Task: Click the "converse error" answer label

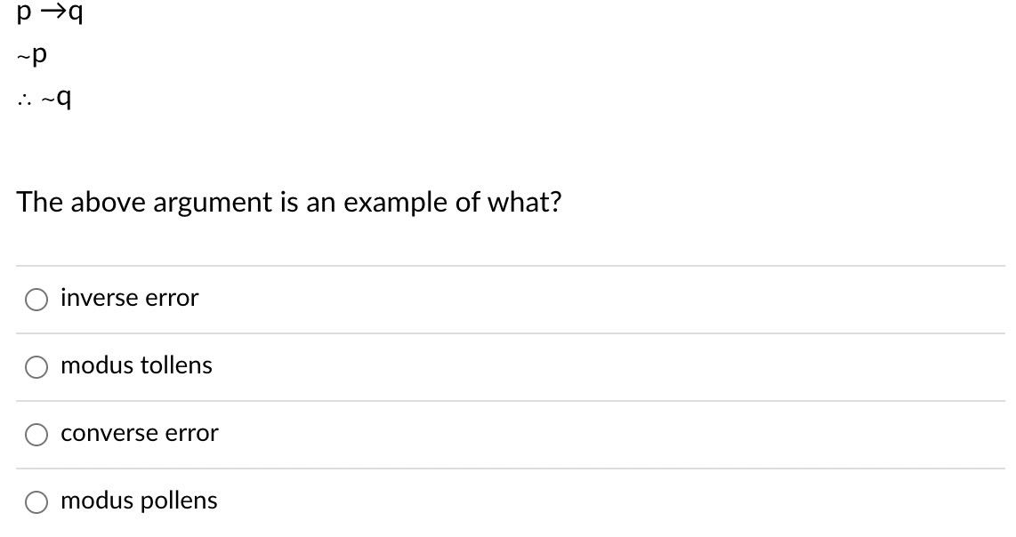Action: (139, 433)
